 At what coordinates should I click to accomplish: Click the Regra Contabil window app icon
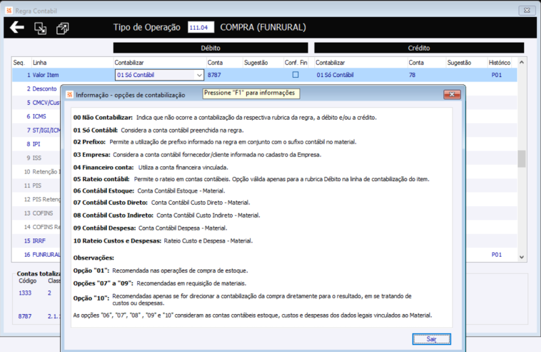[9, 11]
